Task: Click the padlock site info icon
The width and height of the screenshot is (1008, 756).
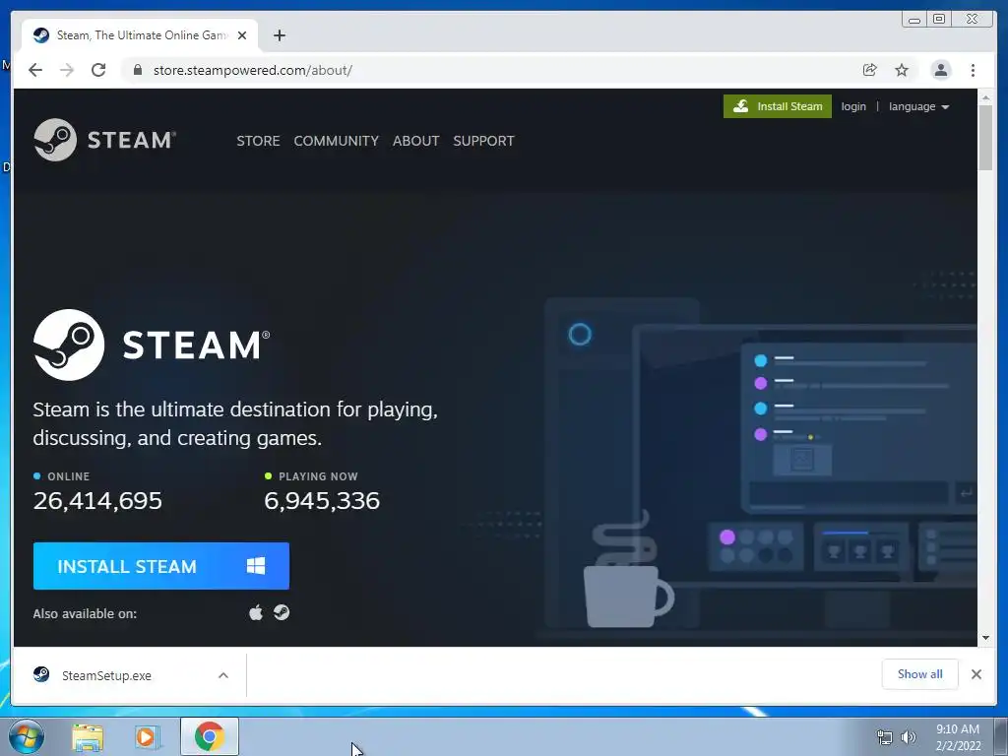Action: (137, 70)
